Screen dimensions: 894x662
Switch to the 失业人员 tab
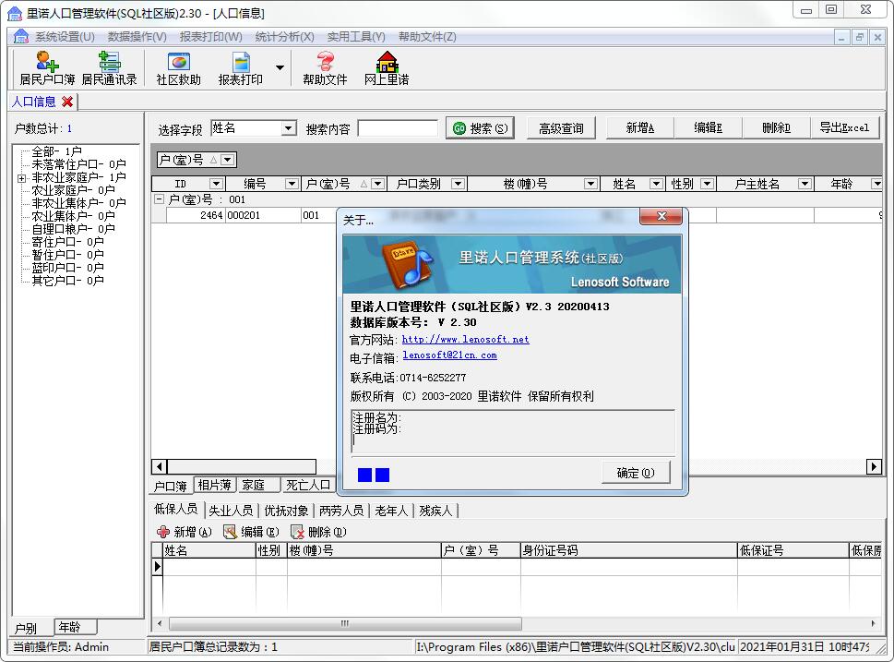pyautogui.click(x=231, y=511)
